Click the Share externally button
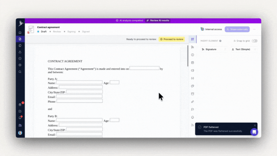This screenshot has width=277, height=156. pyautogui.click(x=237, y=29)
